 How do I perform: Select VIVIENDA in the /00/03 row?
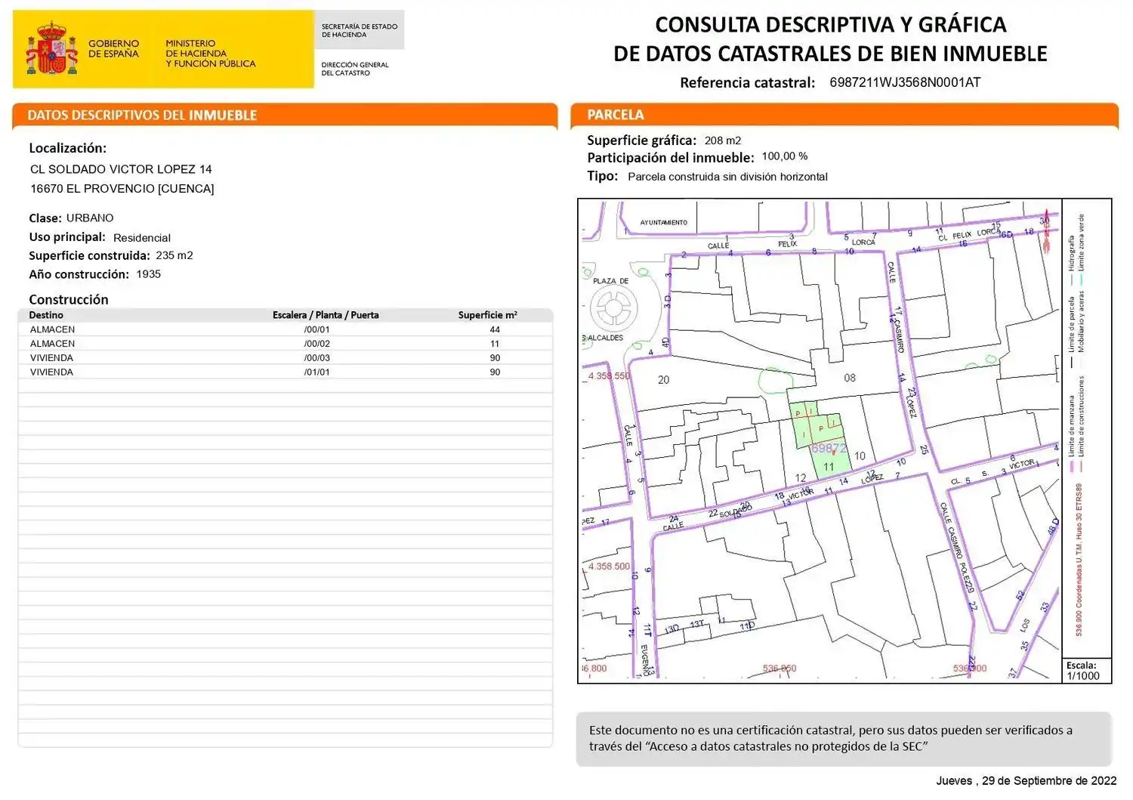[51, 358]
